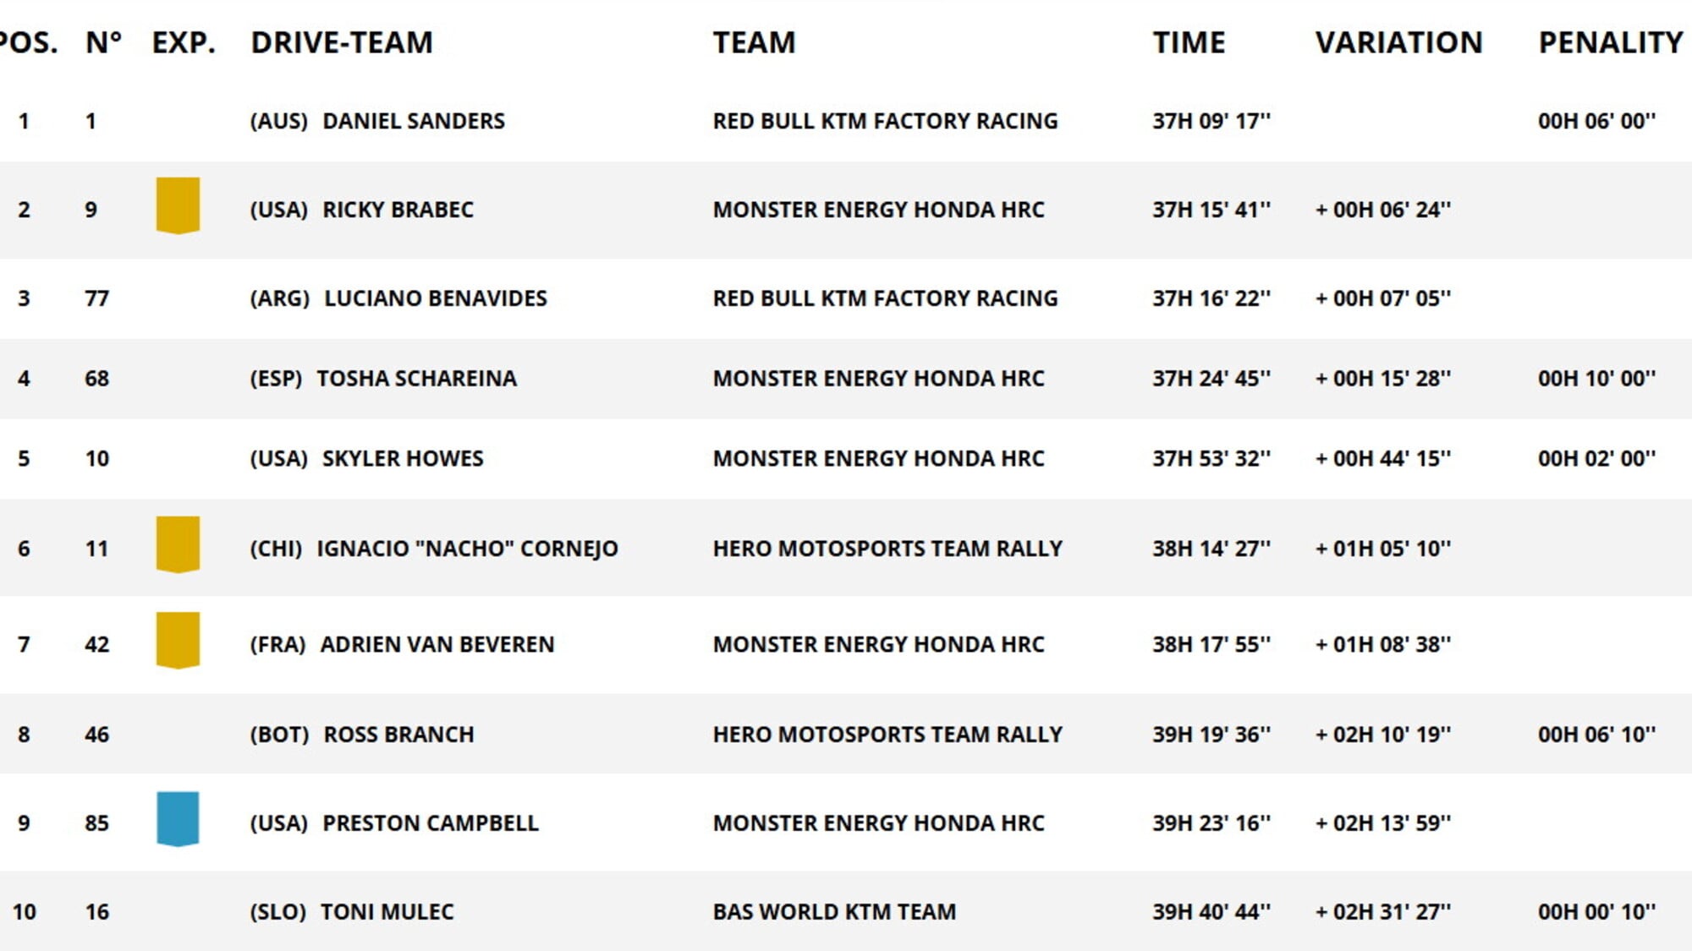Click the EXP. column header
1692x951 pixels.
[184, 42]
